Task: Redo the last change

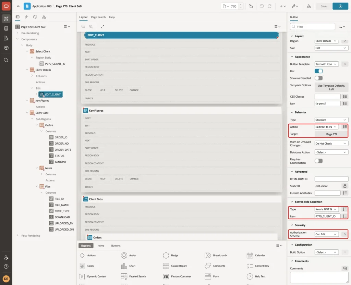Action: click(x=269, y=6)
